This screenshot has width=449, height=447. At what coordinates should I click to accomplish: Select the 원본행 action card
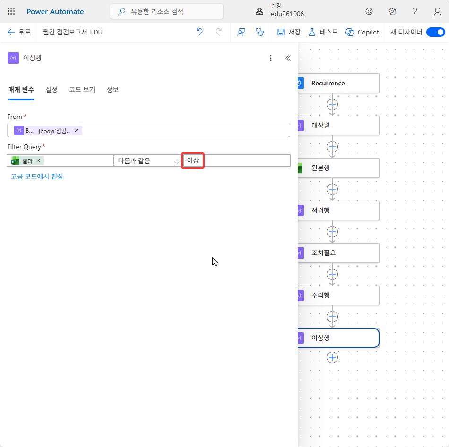tap(338, 168)
